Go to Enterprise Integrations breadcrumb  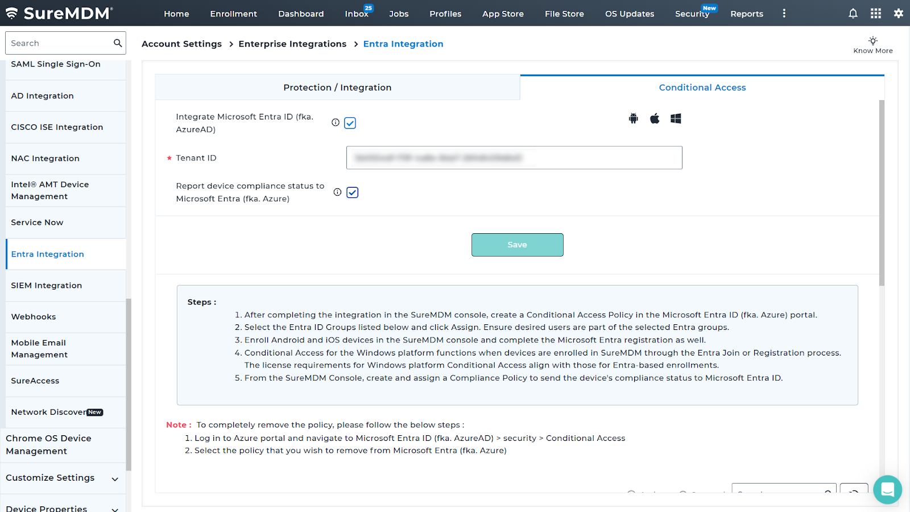pyautogui.click(x=292, y=44)
